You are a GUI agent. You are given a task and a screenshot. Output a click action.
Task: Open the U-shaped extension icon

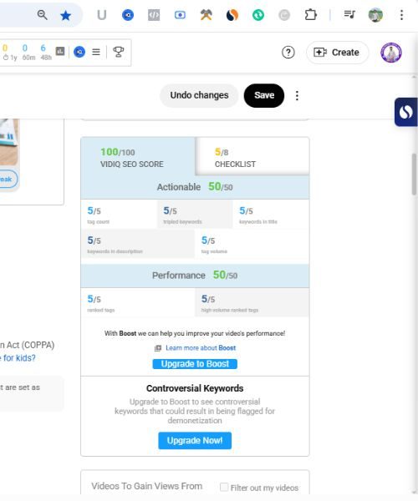102,15
